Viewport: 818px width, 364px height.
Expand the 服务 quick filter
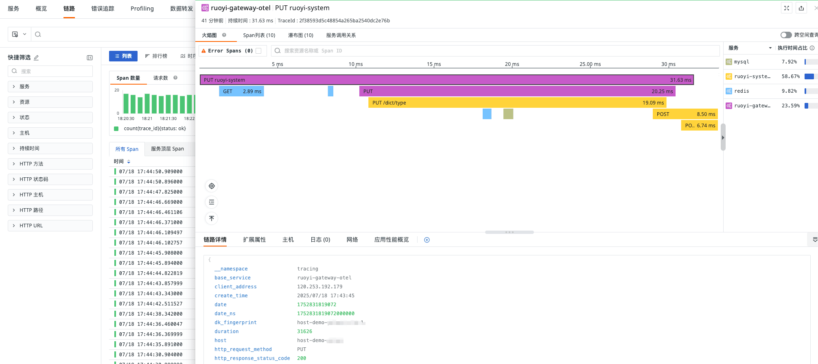50,87
